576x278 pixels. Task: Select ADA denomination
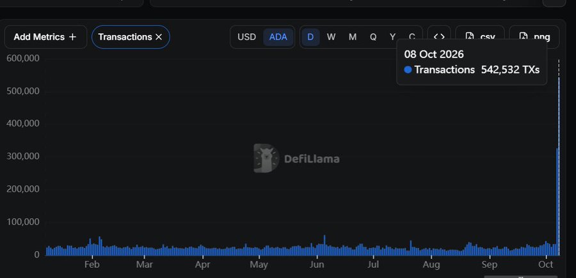tap(278, 37)
